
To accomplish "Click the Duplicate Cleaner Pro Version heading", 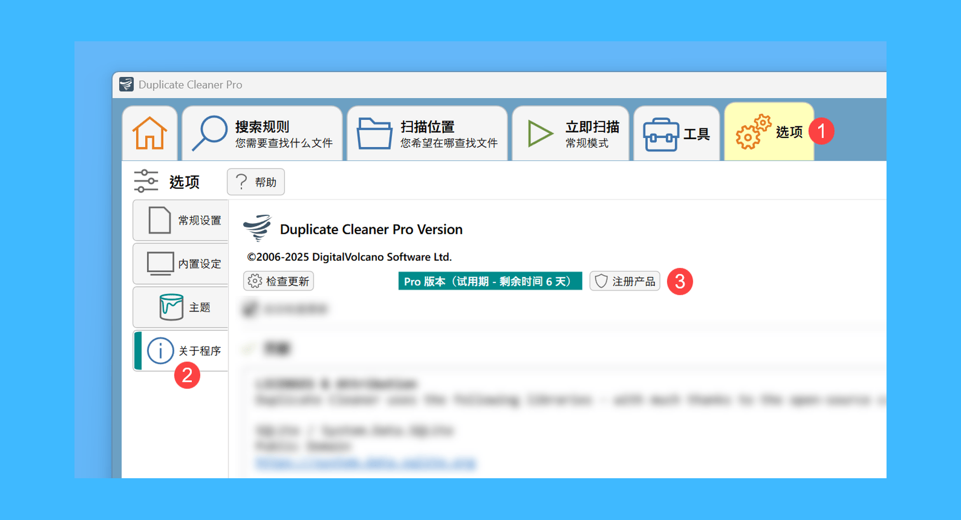I will [x=371, y=230].
